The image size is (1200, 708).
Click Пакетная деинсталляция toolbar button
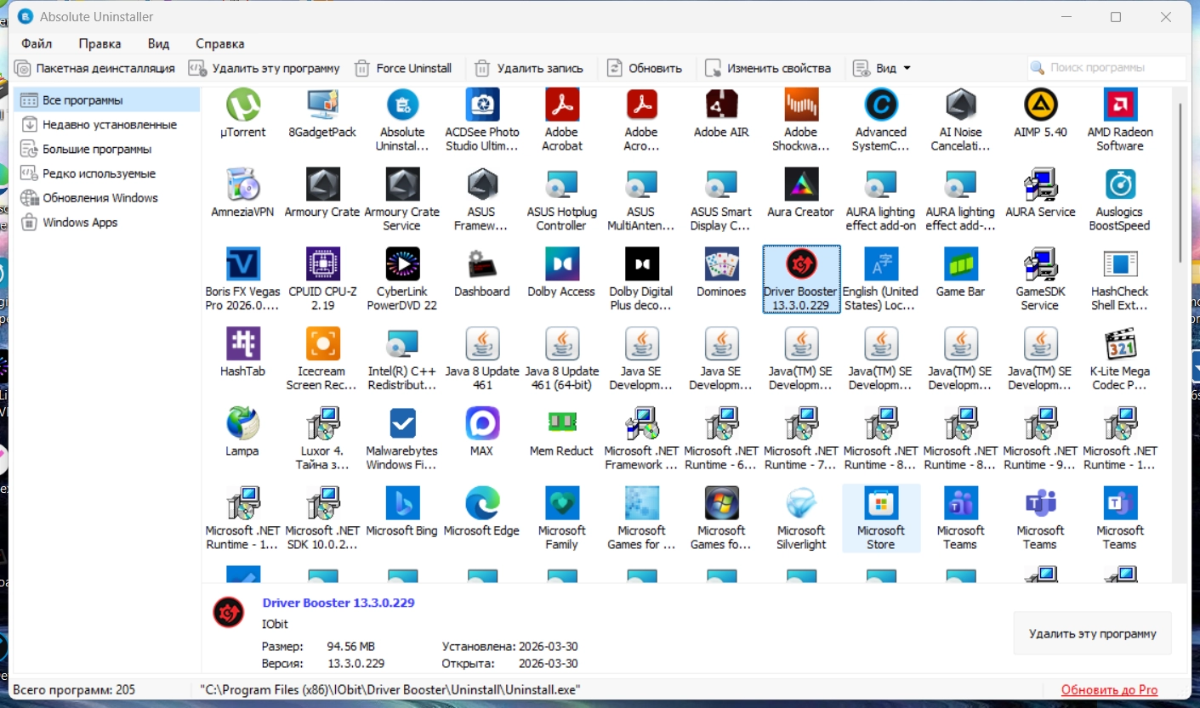click(x=95, y=68)
